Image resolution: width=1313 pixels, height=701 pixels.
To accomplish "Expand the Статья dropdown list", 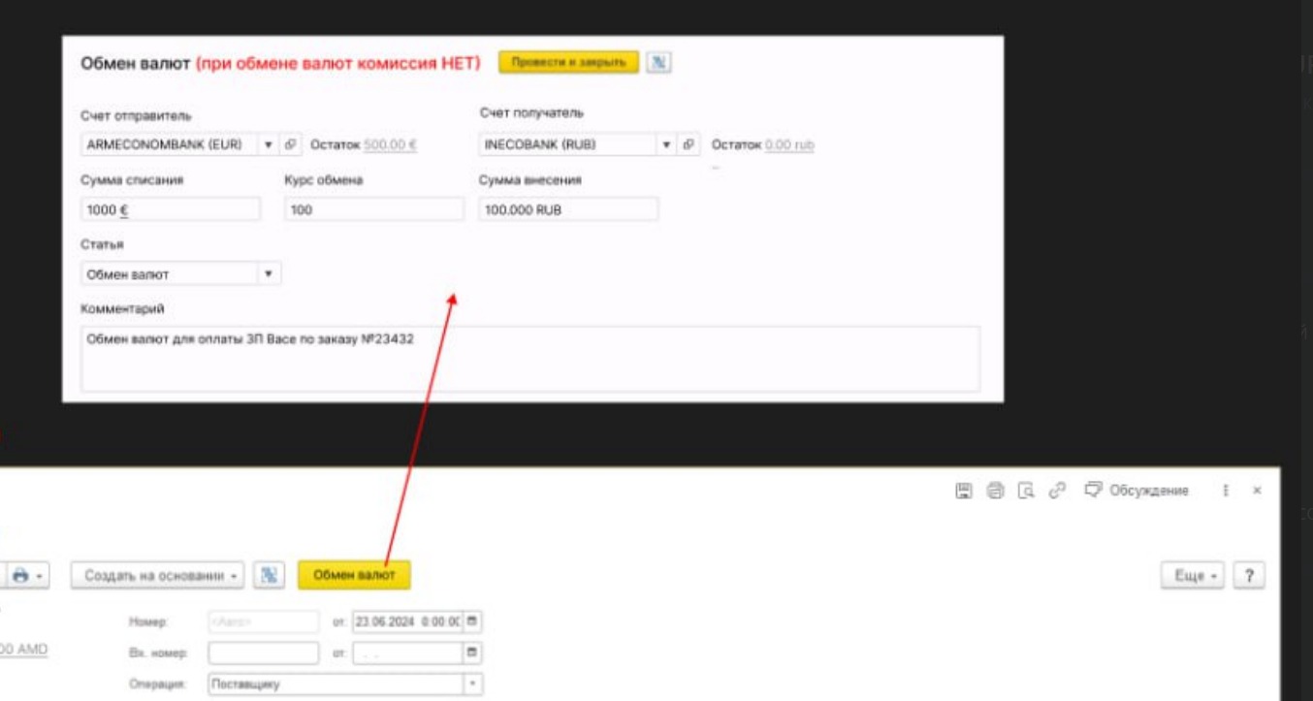I will point(269,274).
